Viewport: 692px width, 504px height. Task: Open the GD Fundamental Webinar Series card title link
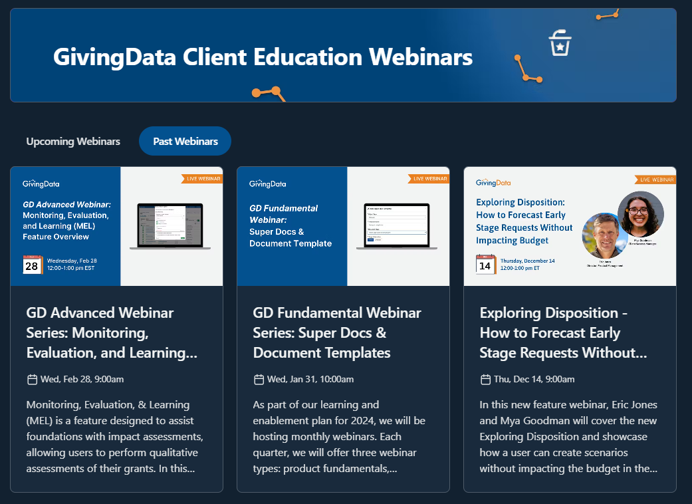pos(337,332)
